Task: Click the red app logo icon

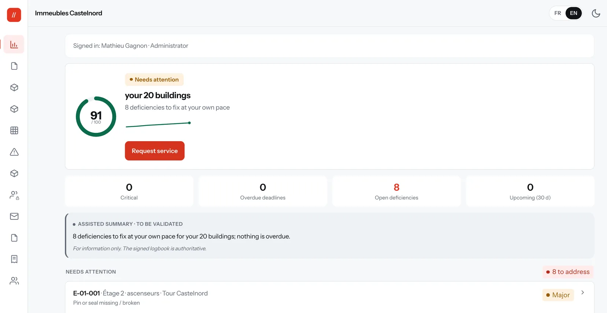Action: click(14, 15)
